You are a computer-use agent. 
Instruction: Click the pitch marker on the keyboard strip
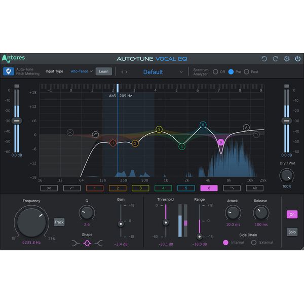coord(118,88)
